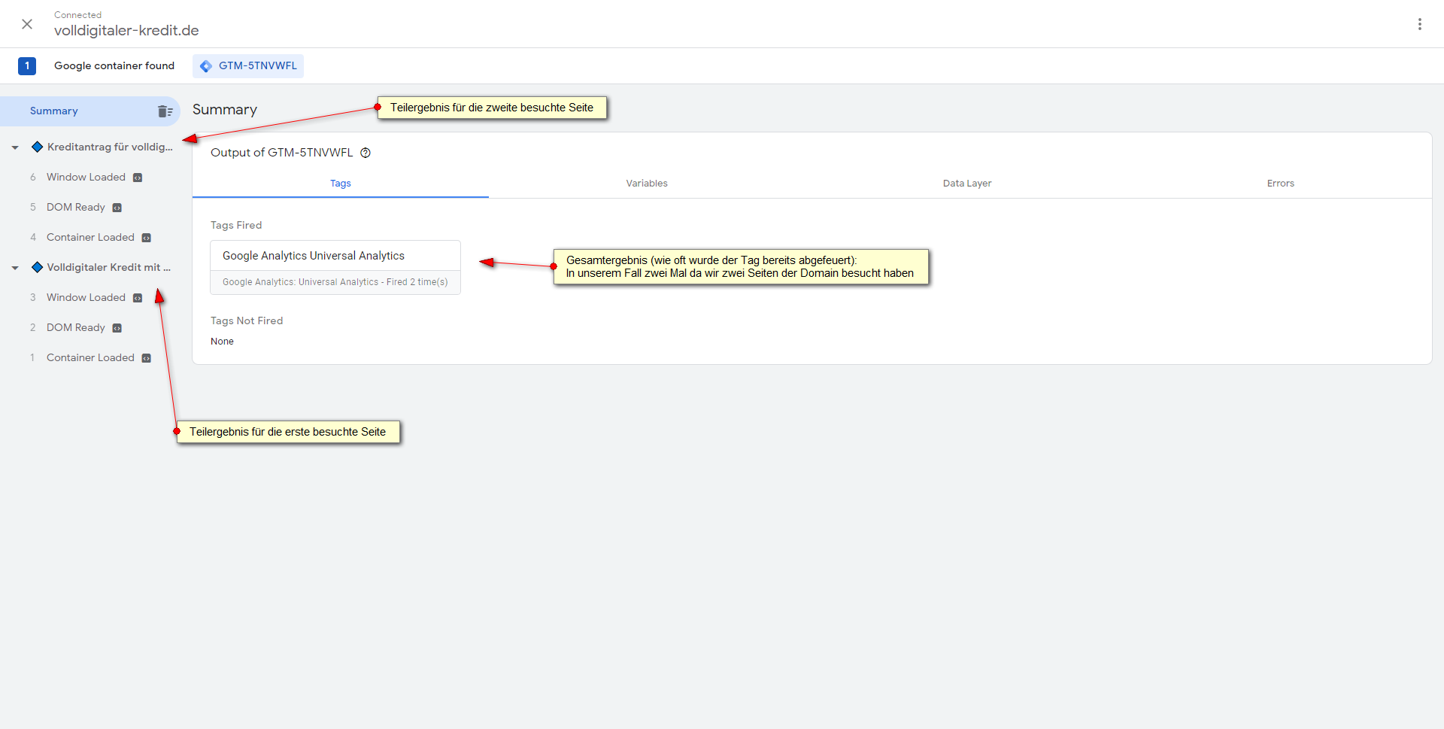Click the diamond icon beside Volldigitaler Kredit mit
Screen dimensions: 1444x729
coord(37,267)
